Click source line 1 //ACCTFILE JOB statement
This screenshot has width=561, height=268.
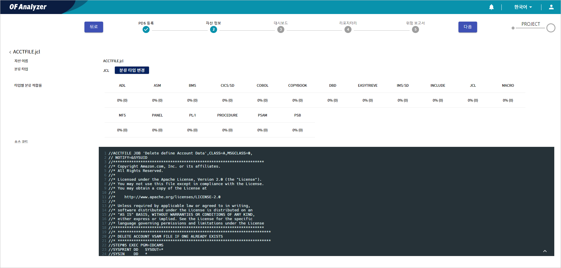pyautogui.click(x=180, y=153)
